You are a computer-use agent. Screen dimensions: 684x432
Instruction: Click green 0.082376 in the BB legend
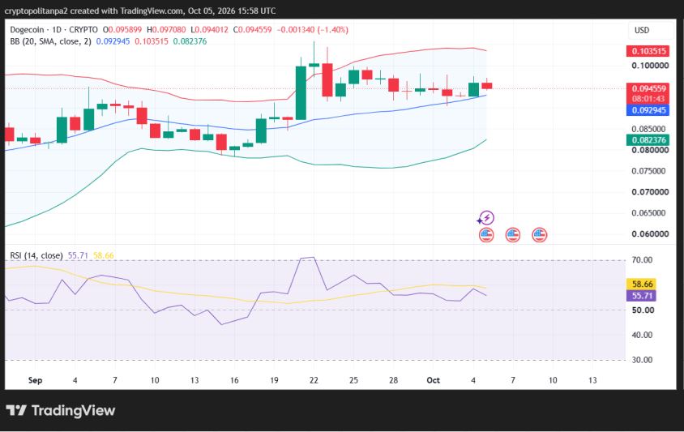tap(190, 41)
